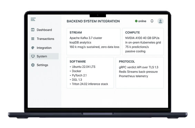Image resolution: width=195 pixels, height=128 pixels.
Task: Click the Transactions list icon
Action: pyautogui.click(x=33, y=39)
